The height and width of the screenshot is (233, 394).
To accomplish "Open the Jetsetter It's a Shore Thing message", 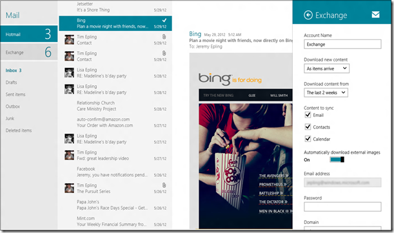I will tap(115, 7).
